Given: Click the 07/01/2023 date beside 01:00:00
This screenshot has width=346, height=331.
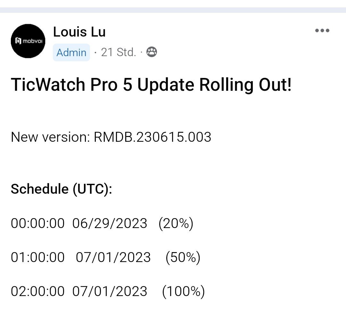Looking at the screenshot, I should tap(113, 257).
